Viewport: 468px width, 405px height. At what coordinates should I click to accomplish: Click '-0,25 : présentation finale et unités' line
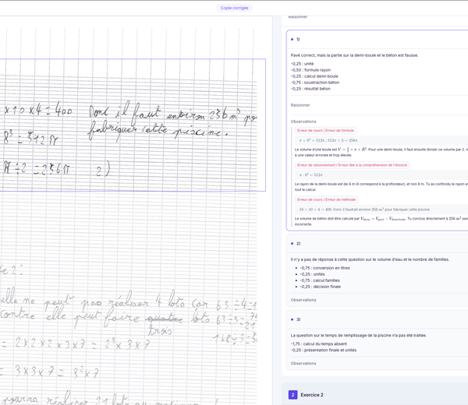click(x=324, y=350)
